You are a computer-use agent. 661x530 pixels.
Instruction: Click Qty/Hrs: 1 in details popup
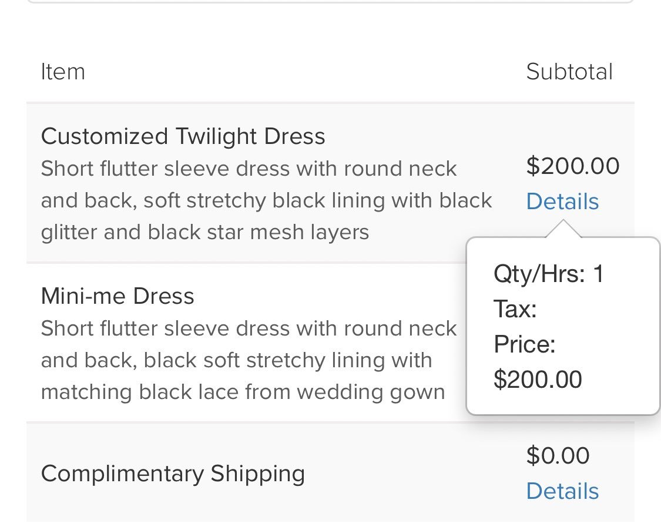pyautogui.click(x=548, y=274)
